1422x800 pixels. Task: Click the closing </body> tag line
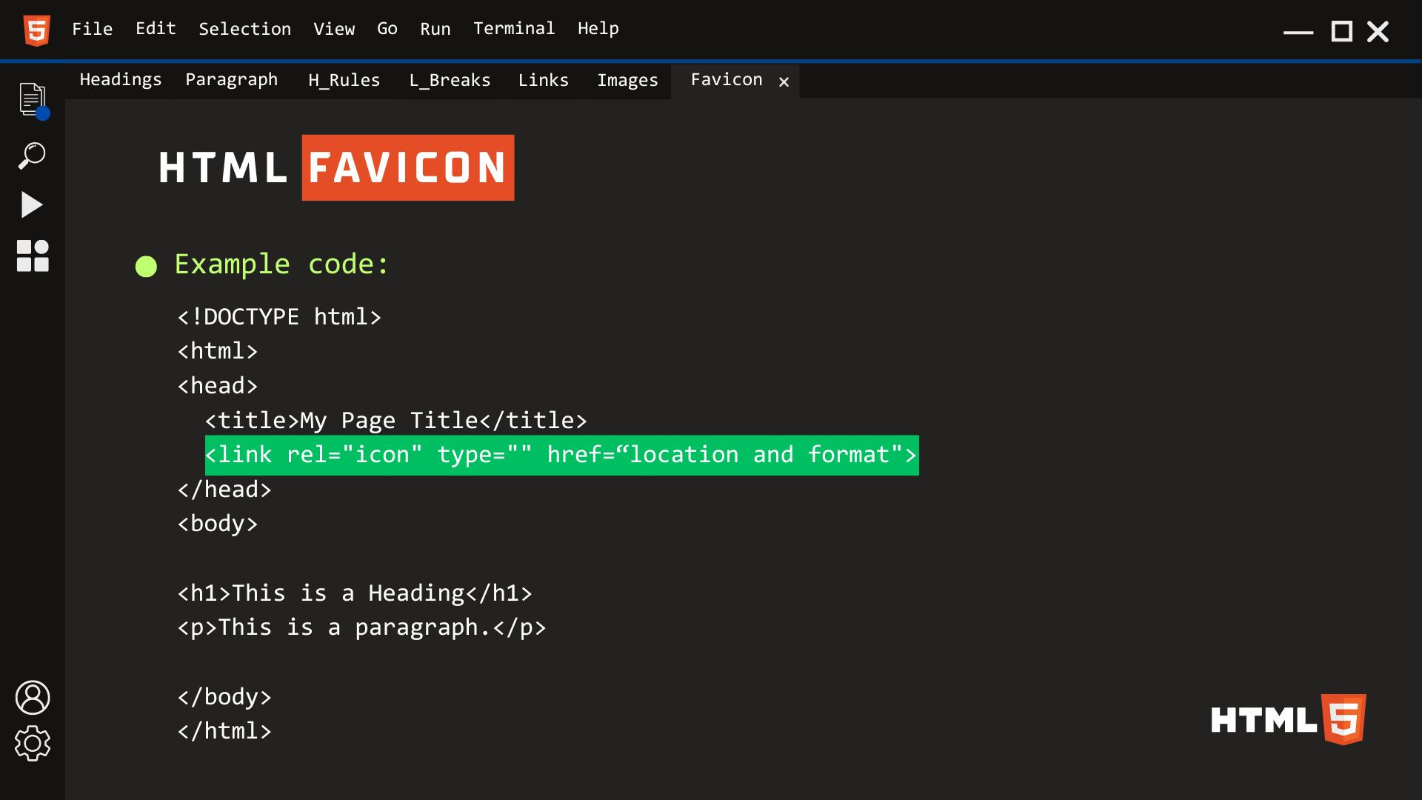224,697
